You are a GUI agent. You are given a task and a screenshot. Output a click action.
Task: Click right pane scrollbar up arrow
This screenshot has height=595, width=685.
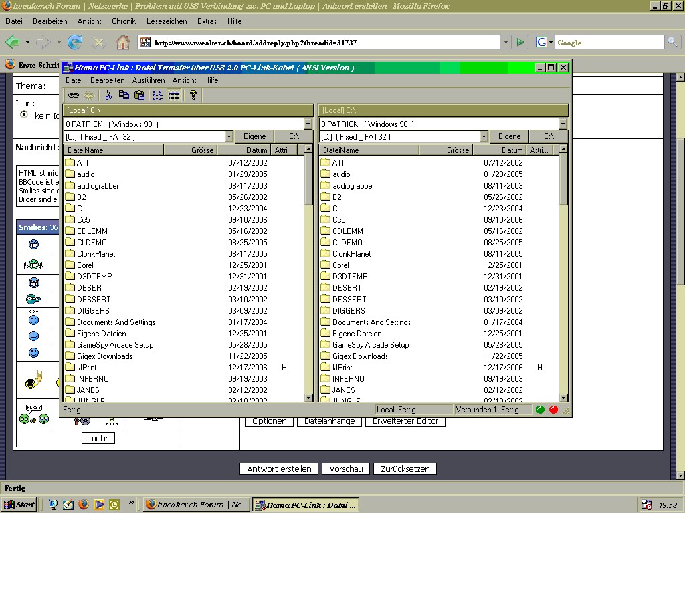pos(563,149)
